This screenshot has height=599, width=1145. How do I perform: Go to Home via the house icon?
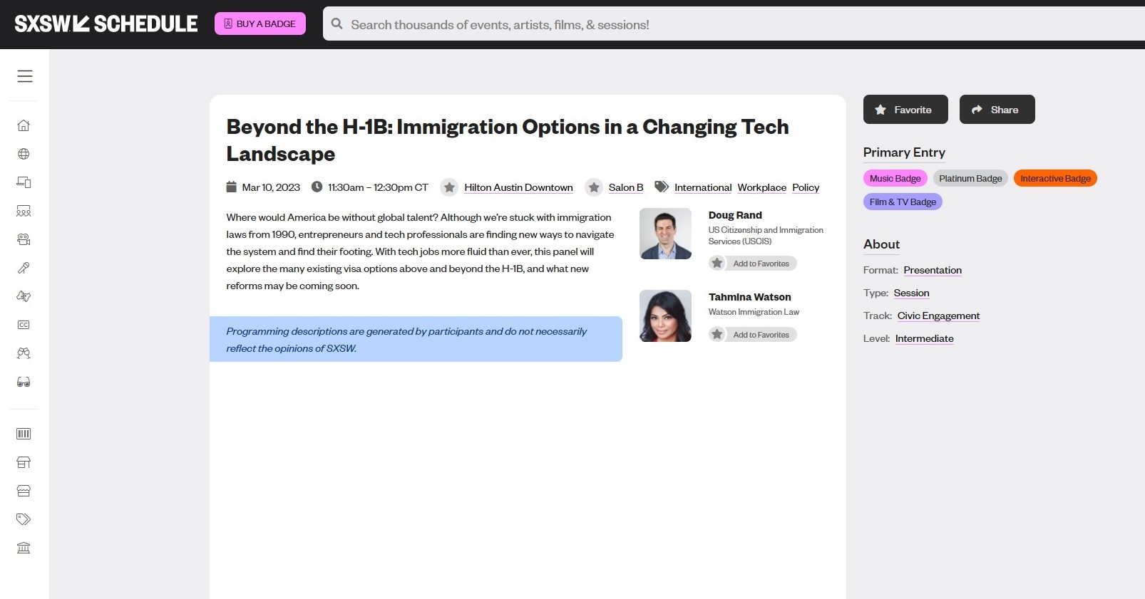pyautogui.click(x=24, y=125)
